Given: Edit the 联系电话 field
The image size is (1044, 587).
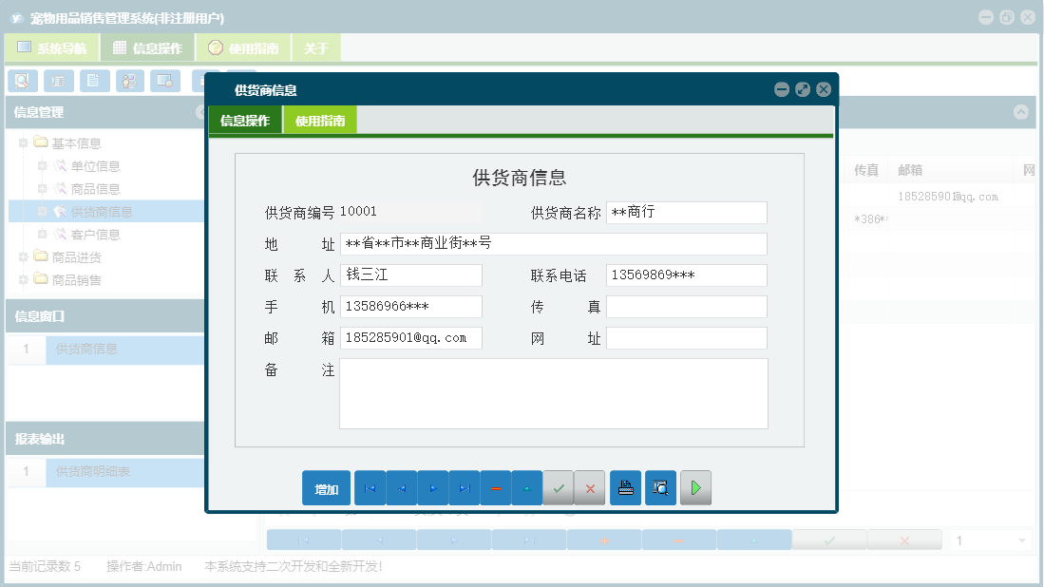Looking at the screenshot, I should click(x=687, y=275).
